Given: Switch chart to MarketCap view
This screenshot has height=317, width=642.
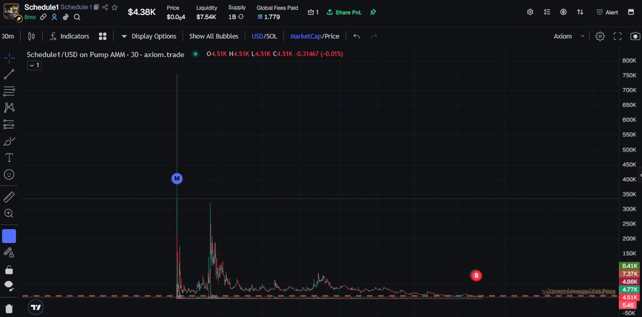Looking at the screenshot, I should (x=306, y=36).
